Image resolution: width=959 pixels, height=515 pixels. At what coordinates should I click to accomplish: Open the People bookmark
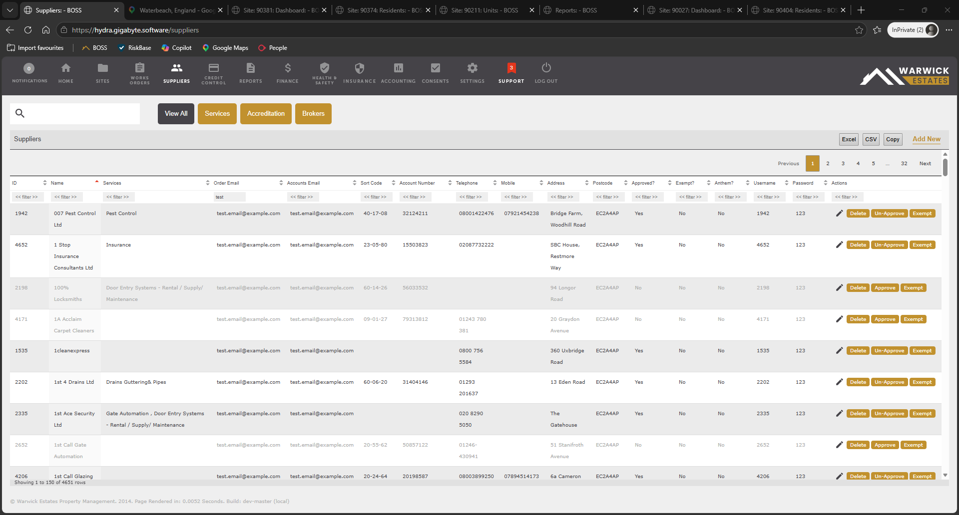(x=273, y=48)
